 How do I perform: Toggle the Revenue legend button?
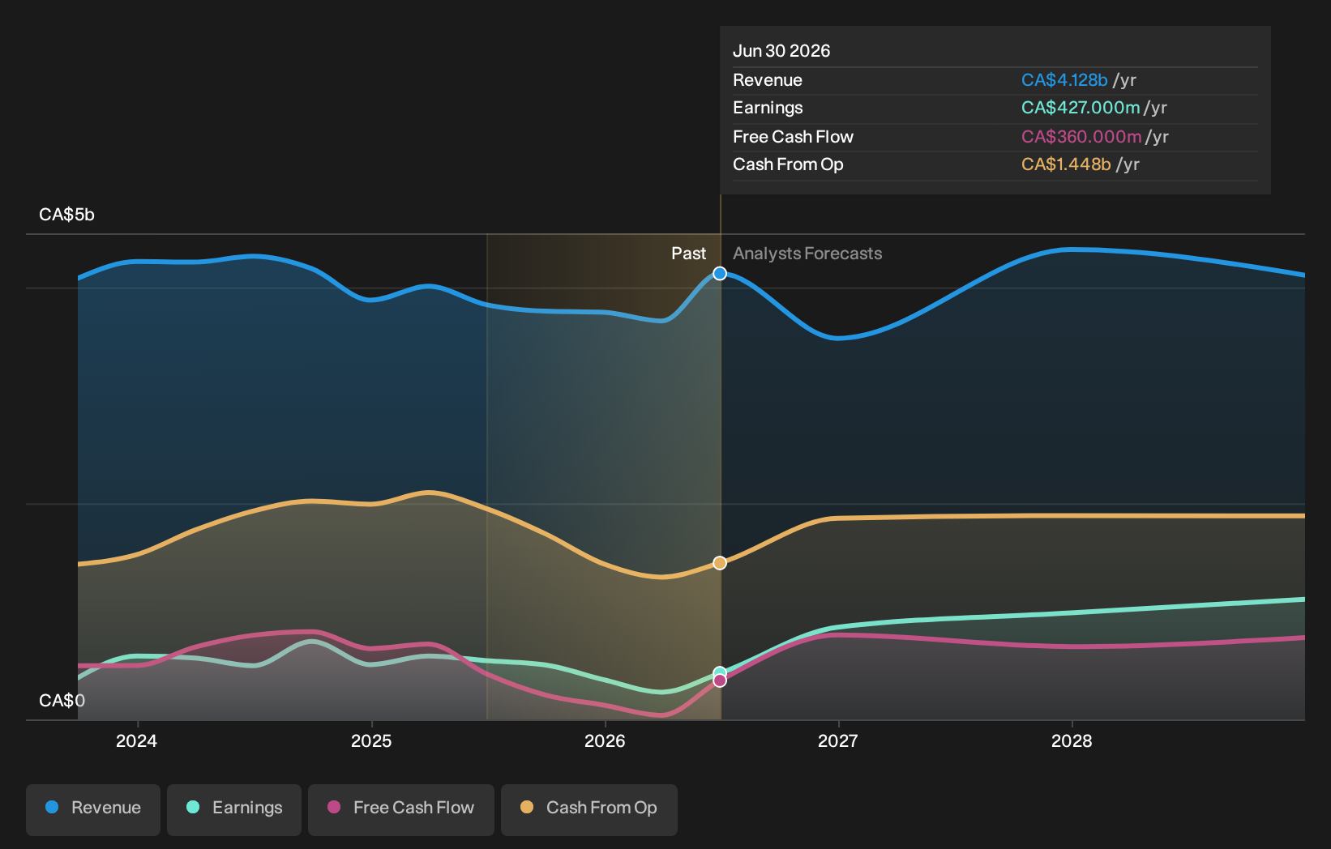coord(93,809)
